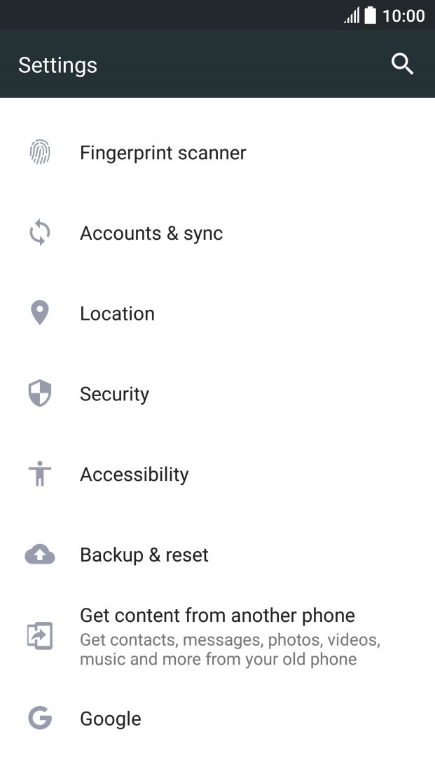The height and width of the screenshot is (774, 435).
Task: Open Google settings entry
Action: (x=111, y=719)
